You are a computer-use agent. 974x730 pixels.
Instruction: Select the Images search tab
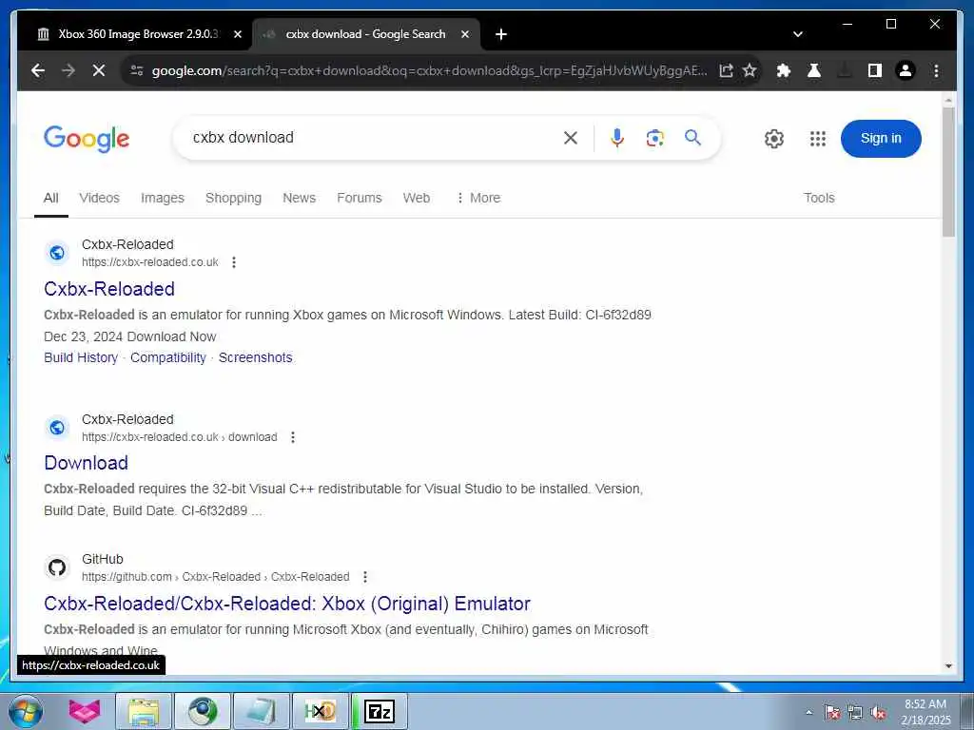[x=162, y=198]
